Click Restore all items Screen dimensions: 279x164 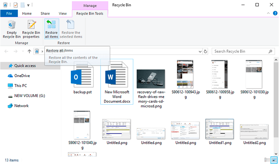(x=52, y=29)
